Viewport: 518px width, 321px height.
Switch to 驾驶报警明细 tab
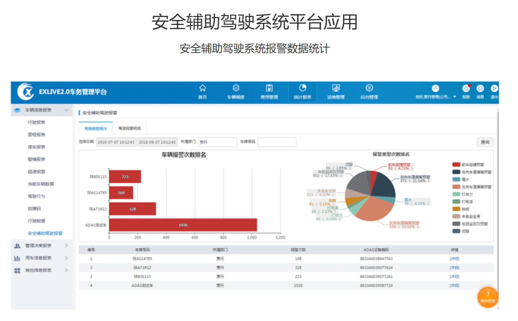129,128
